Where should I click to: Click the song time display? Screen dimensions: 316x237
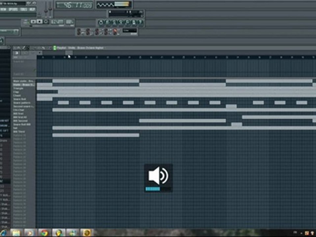pos(74,5)
